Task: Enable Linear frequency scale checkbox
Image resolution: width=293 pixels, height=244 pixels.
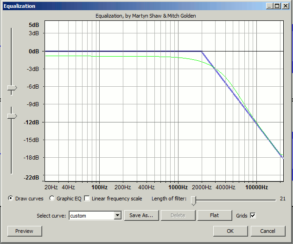Action: [x=87, y=199]
